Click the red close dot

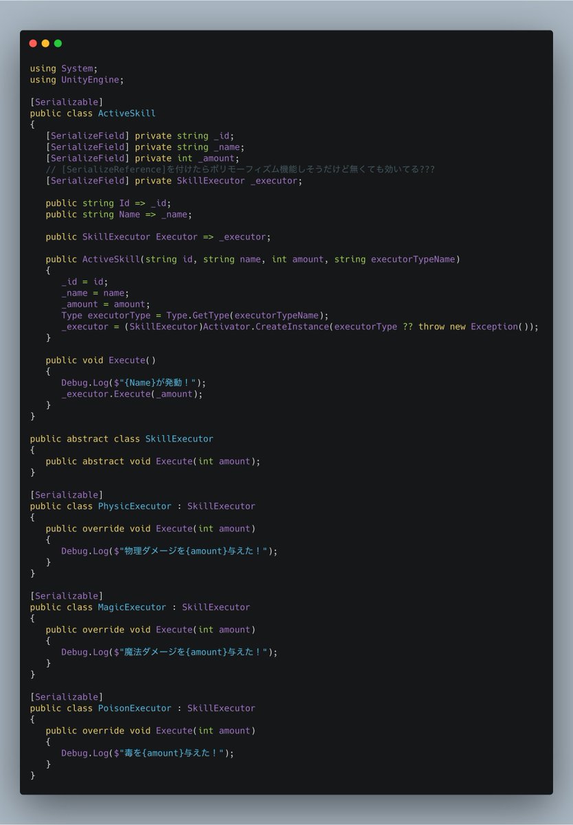[x=33, y=43]
